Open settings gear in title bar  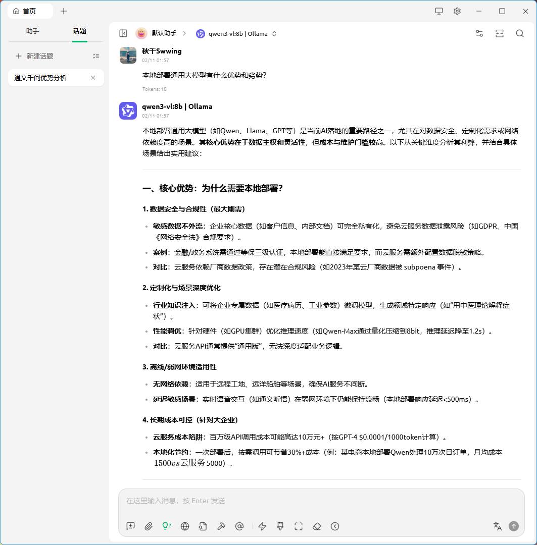[457, 11]
